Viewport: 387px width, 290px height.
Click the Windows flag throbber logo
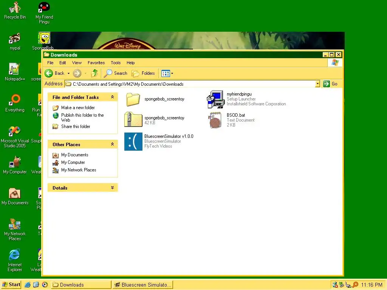(335, 63)
